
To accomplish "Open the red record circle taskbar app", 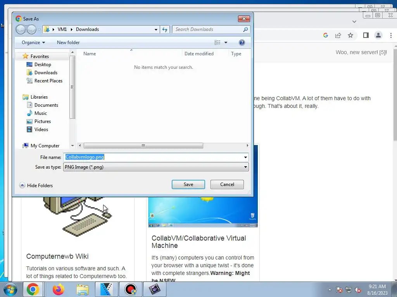I will pyautogui.click(x=131, y=289).
